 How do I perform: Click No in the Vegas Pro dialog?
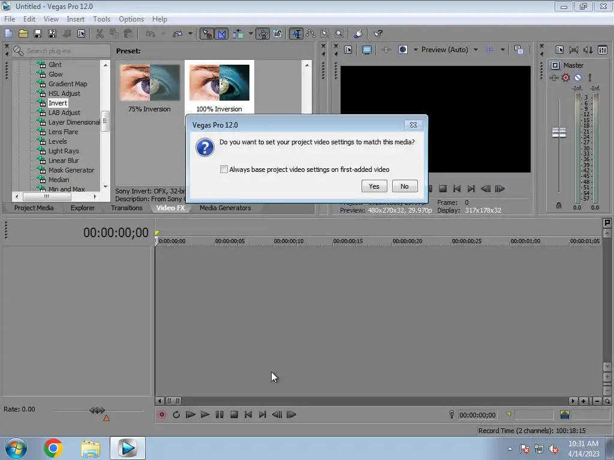click(x=405, y=186)
